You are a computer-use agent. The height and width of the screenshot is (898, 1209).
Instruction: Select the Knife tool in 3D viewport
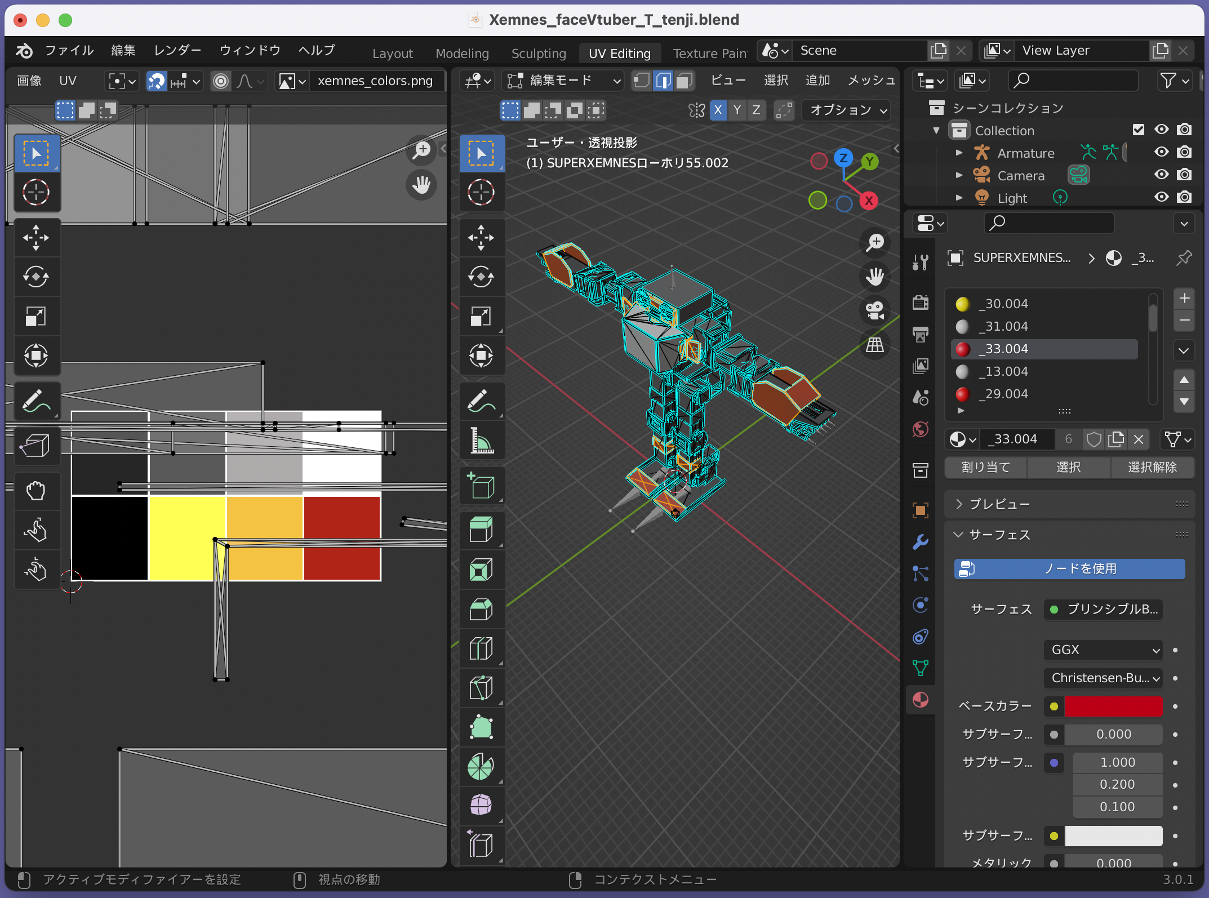tap(481, 688)
